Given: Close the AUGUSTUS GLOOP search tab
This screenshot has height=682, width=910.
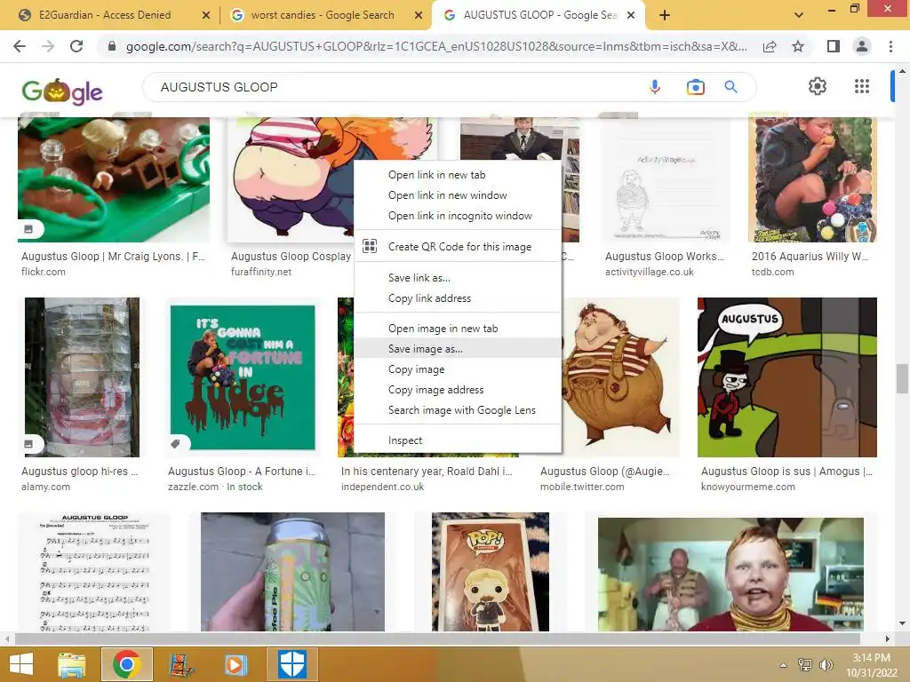Looking at the screenshot, I should (632, 16).
